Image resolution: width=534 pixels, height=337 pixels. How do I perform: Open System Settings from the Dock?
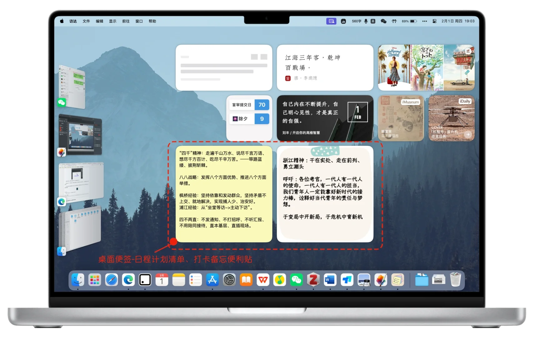229,280
